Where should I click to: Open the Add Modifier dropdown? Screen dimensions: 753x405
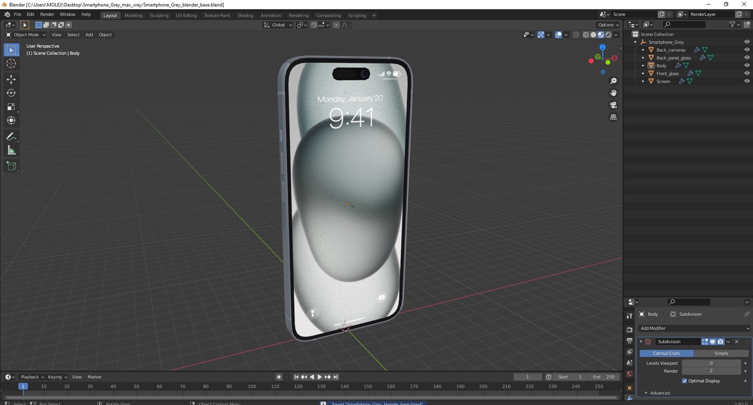click(695, 329)
